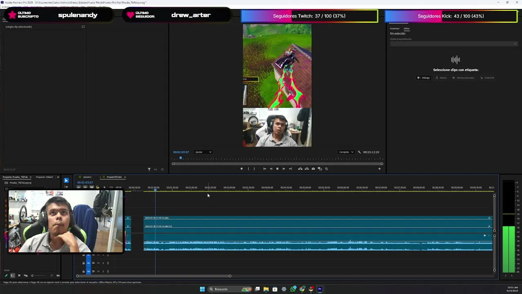Select the audio waveform clip on timeline
522x294 pixels.
(318, 242)
